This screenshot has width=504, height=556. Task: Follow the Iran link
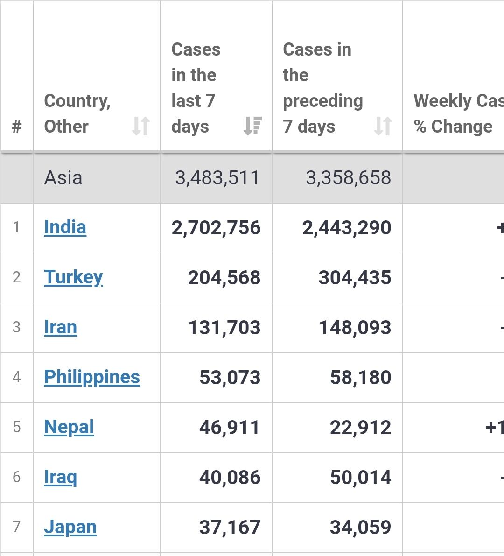click(x=60, y=327)
